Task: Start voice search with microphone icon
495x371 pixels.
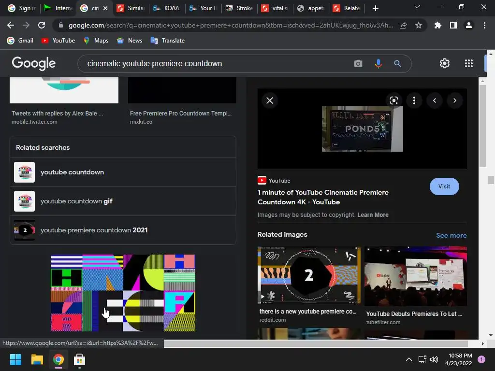Action: click(378, 64)
